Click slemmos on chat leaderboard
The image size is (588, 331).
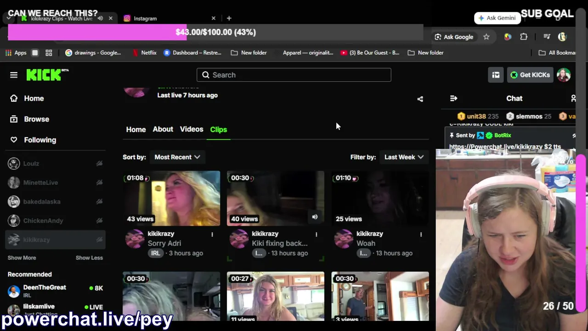click(528, 116)
